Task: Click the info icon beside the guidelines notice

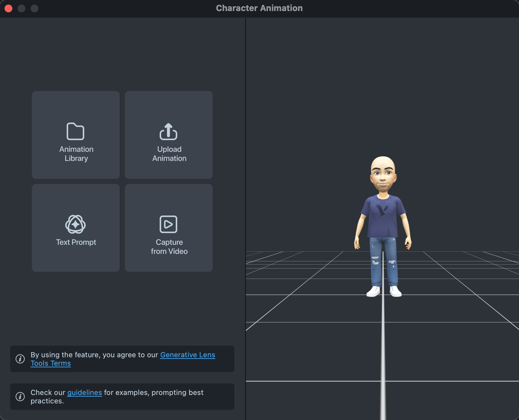Action: (20, 397)
